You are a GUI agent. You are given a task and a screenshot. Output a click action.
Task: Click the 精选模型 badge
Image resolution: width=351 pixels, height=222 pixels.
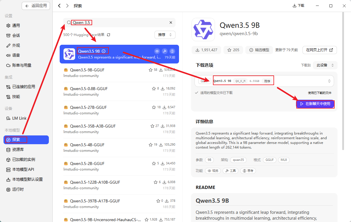tap(259, 50)
